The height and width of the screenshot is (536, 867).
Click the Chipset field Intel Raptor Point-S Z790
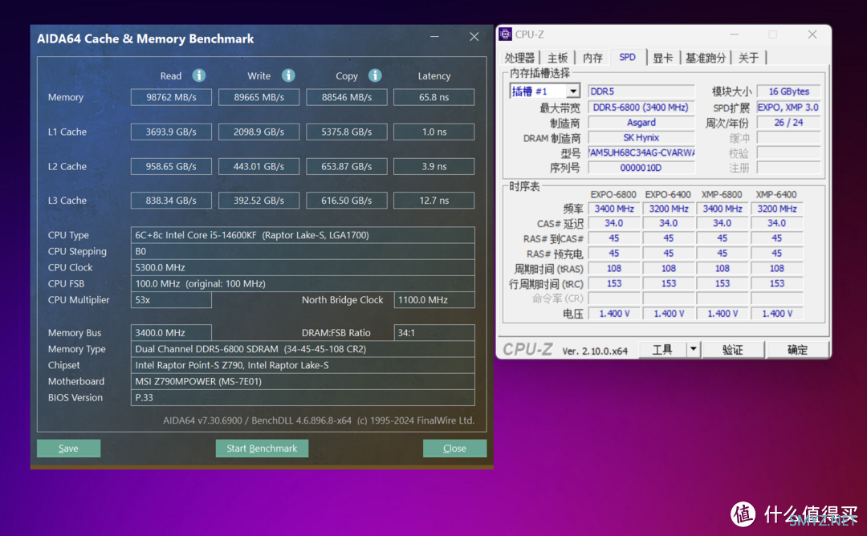[x=303, y=365]
